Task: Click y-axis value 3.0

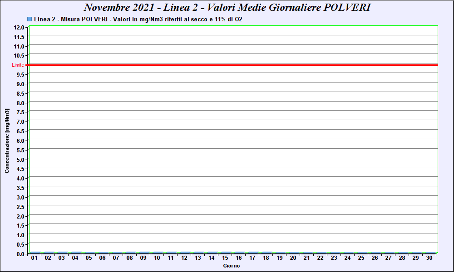Action: click(20, 197)
